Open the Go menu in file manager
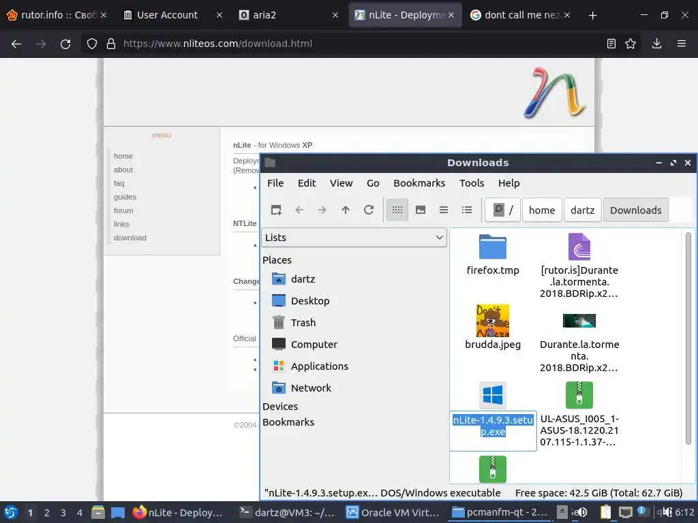The width and height of the screenshot is (698, 523). 373,183
